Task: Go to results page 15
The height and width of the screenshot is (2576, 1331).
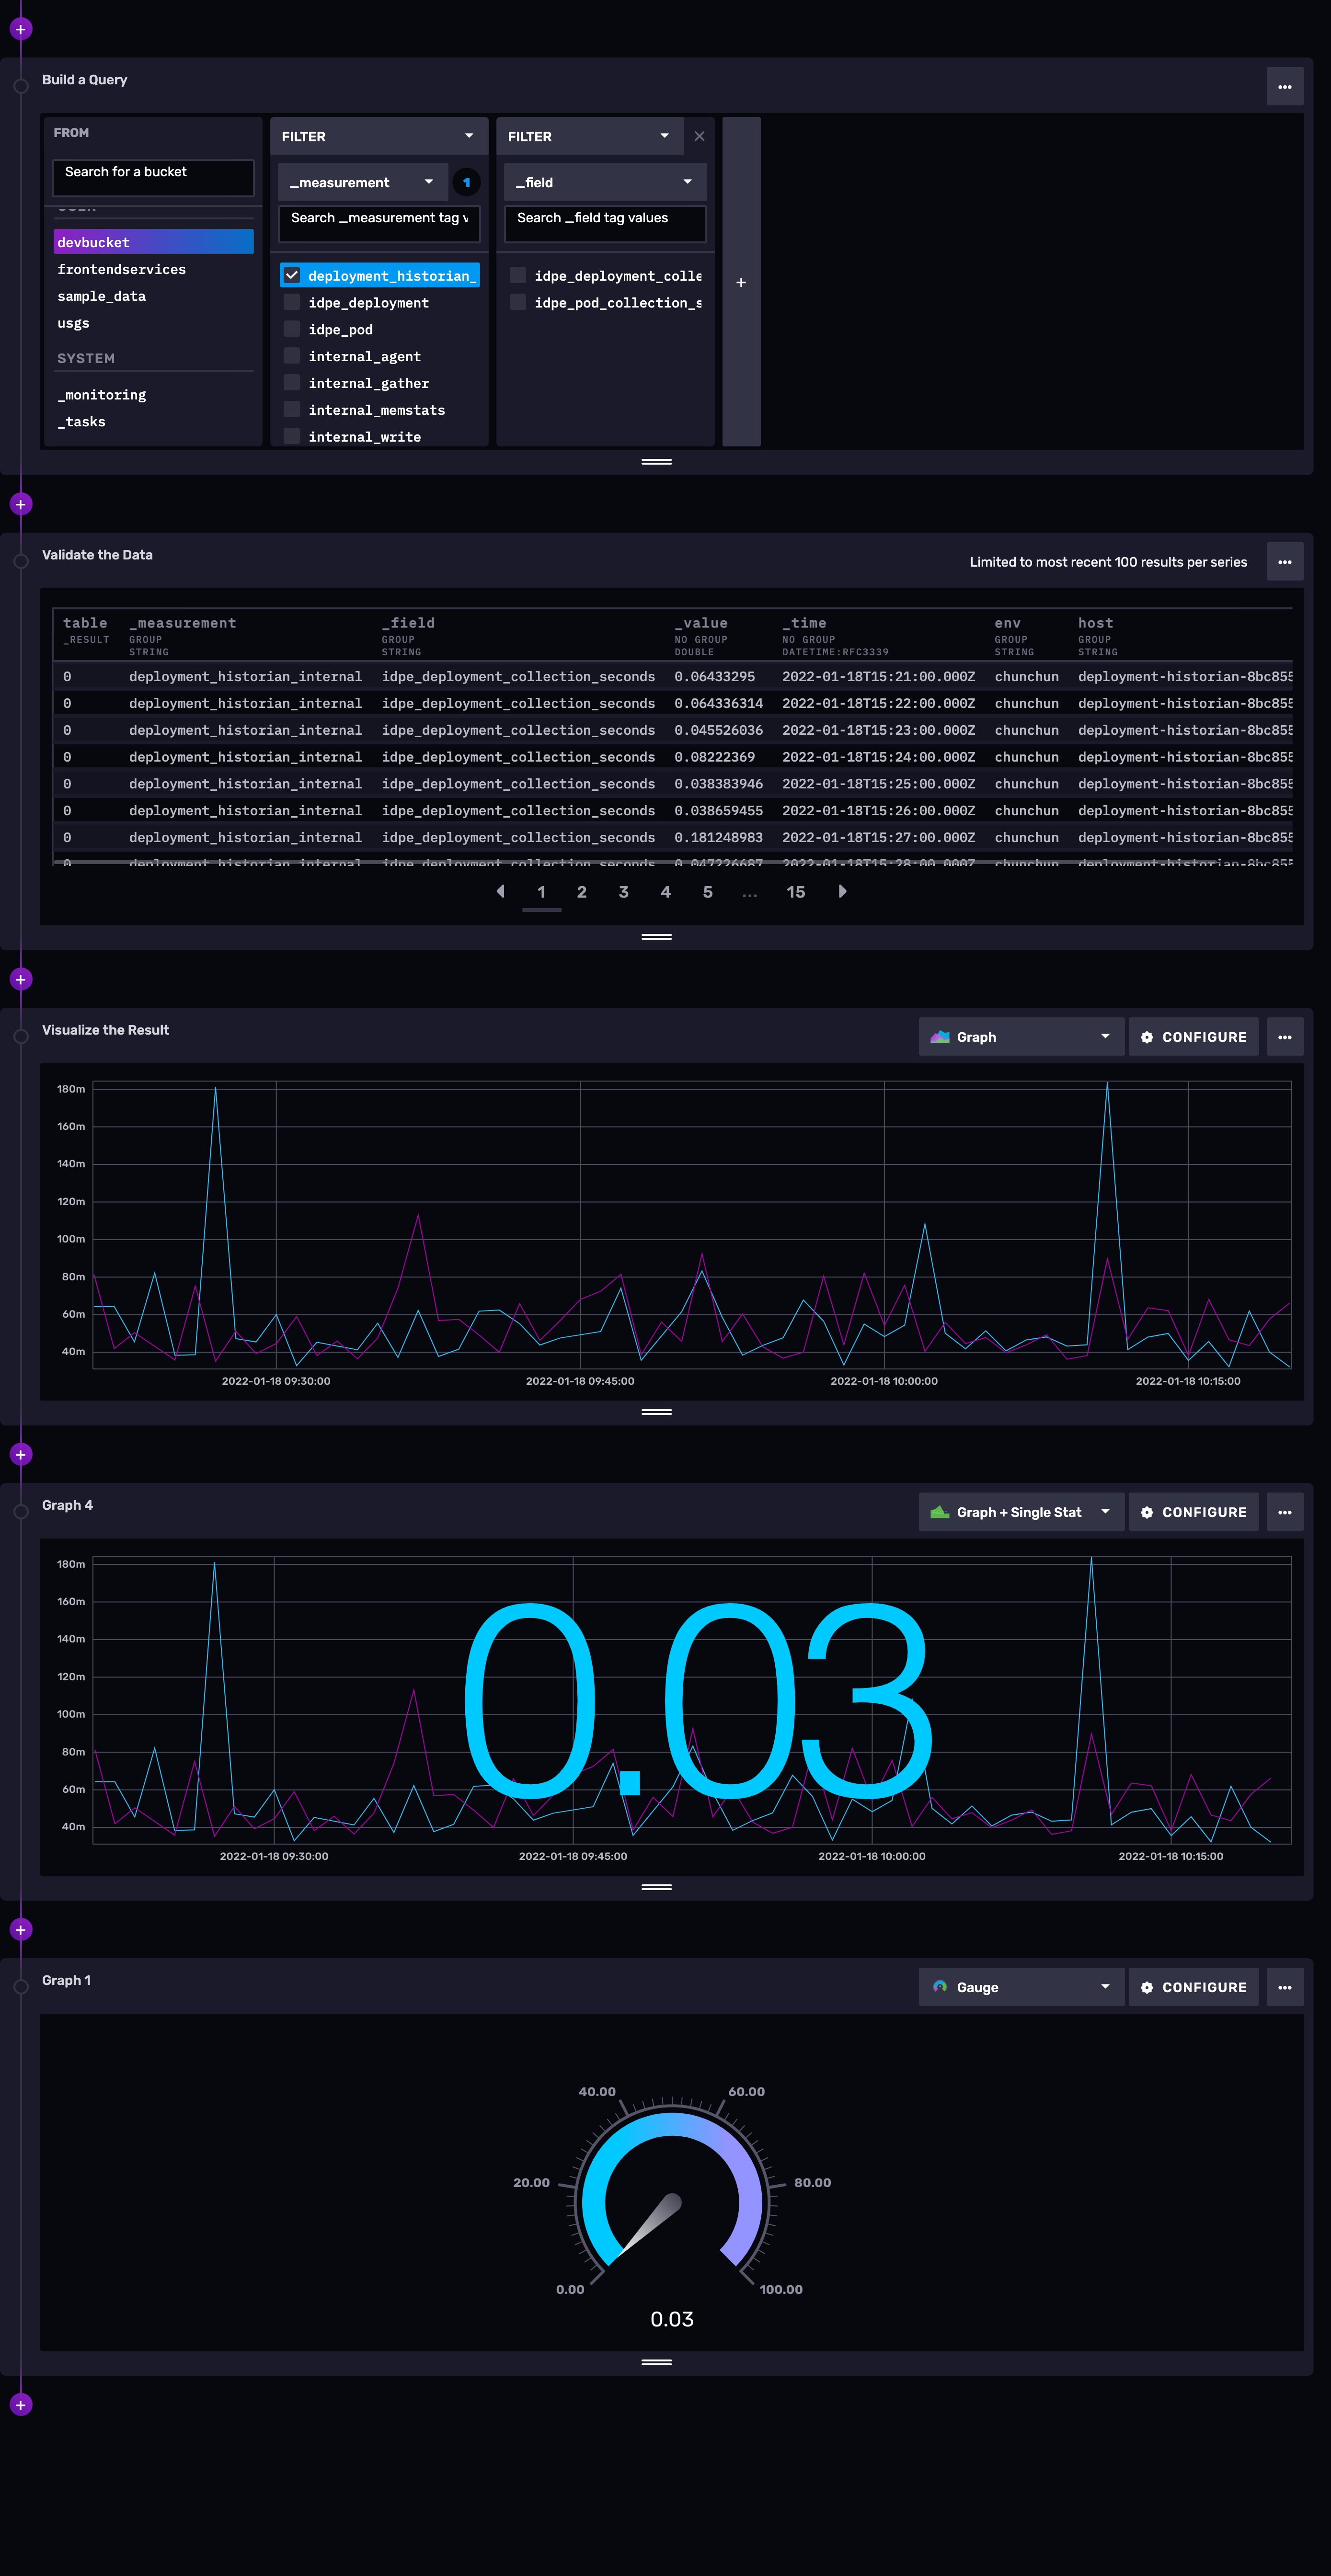Action: pyautogui.click(x=795, y=891)
